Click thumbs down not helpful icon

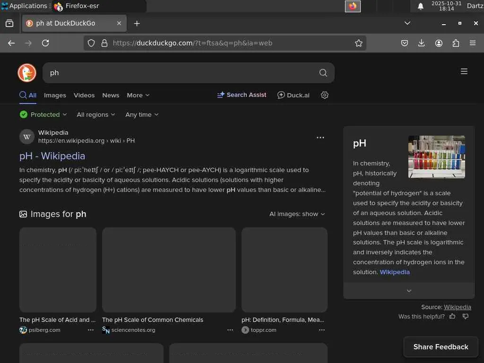tap(465, 316)
